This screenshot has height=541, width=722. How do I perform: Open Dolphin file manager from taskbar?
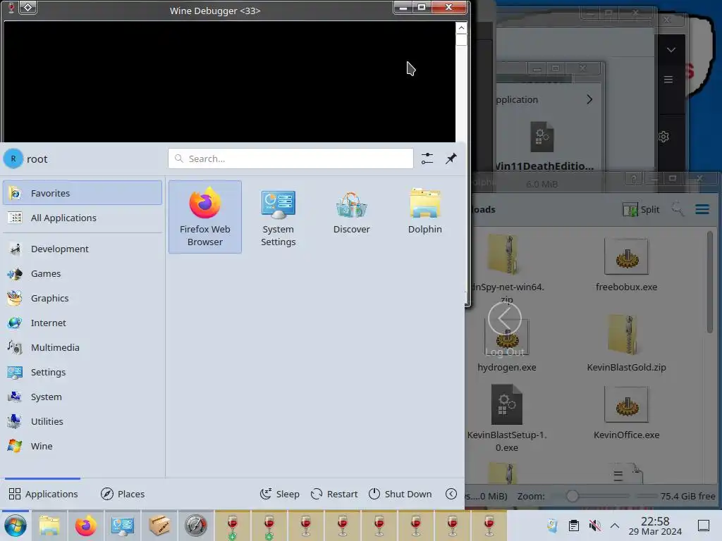[49, 526]
